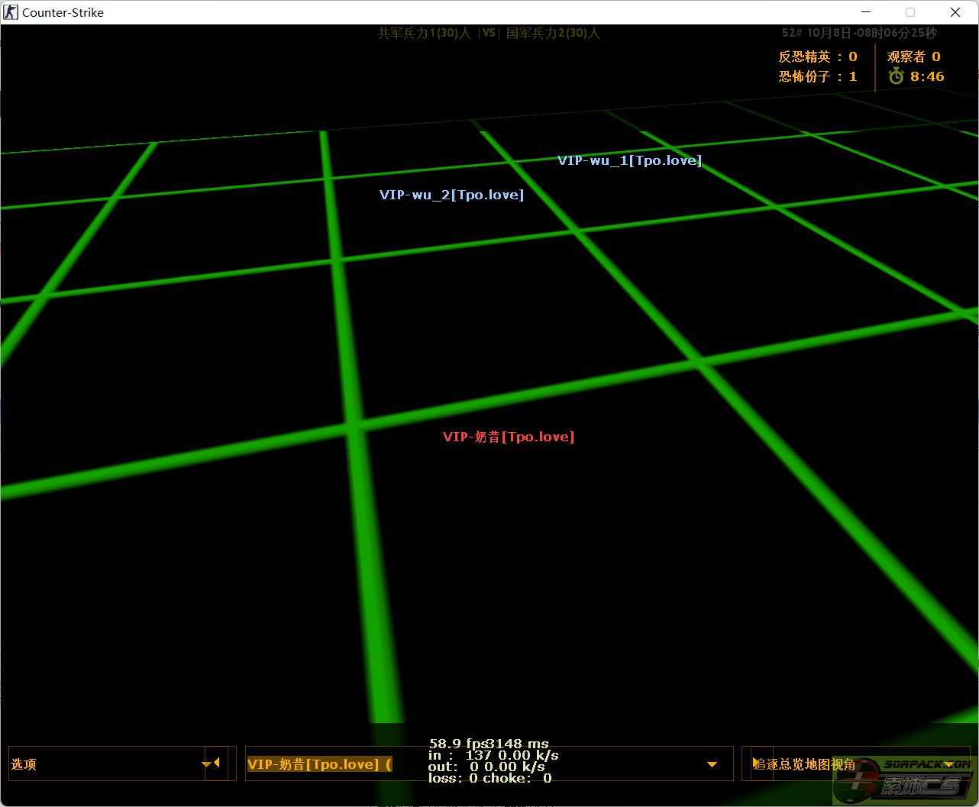Click the 国军兵力2(30)人 team header text
This screenshot has width=979, height=807.
553,33
